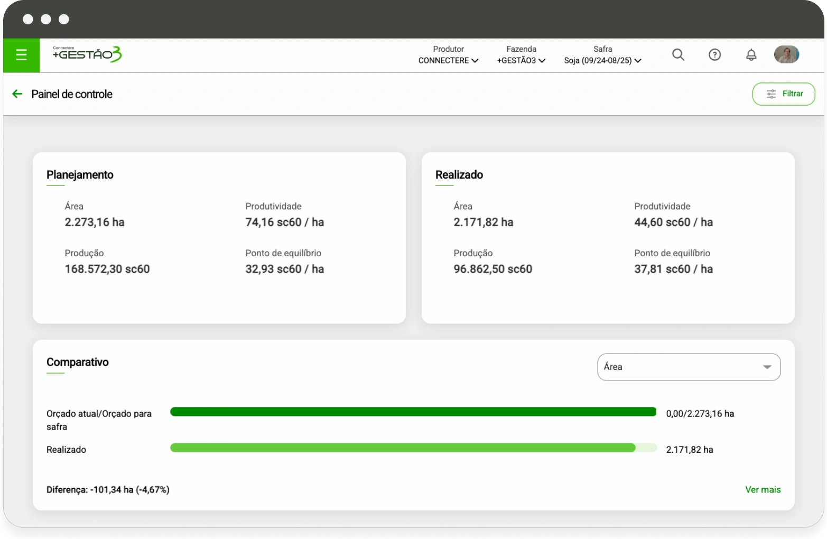The height and width of the screenshot is (539, 827).
Task: Expand the Fazenda +GESTÃO3 dropdown
Action: coord(521,60)
